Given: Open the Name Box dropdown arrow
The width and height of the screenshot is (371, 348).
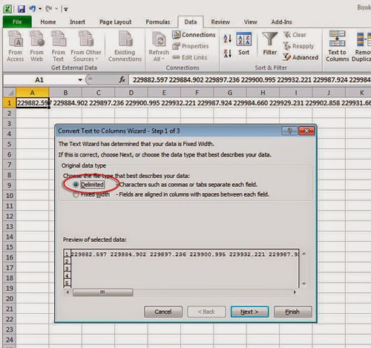Looking at the screenshot, I should point(80,80).
